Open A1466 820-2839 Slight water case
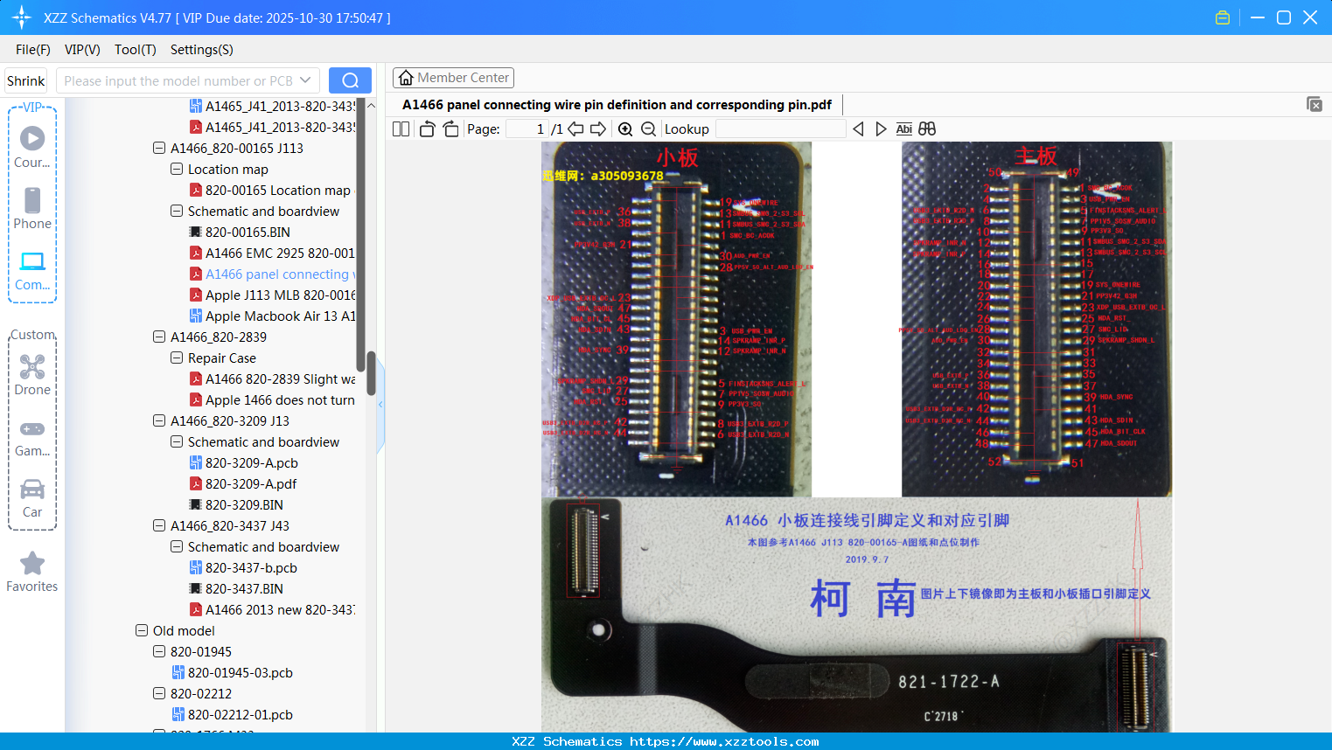 click(x=272, y=379)
